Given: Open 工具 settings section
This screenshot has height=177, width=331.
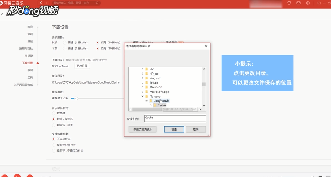Looking at the screenshot, I should [x=30, y=77].
